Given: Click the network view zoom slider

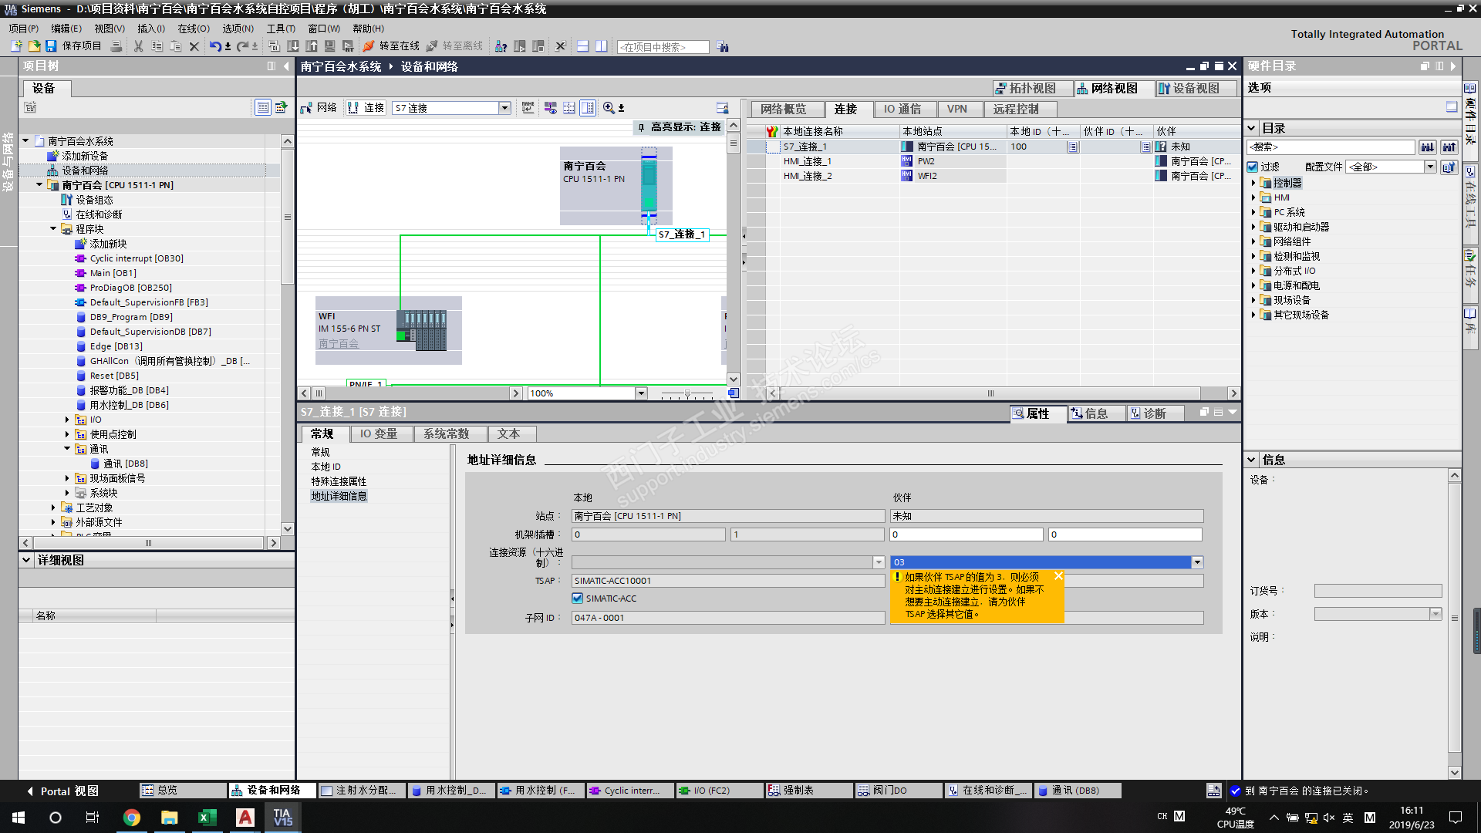Looking at the screenshot, I should pyautogui.click(x=687, y=393).
